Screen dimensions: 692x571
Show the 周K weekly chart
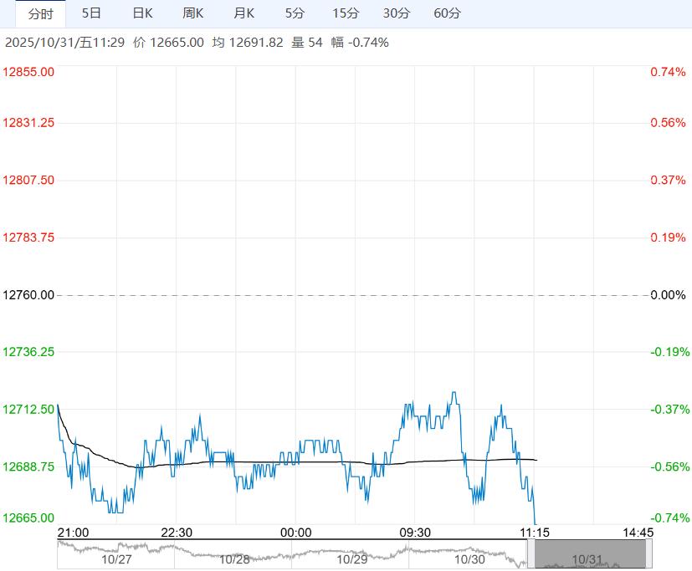point(193,13)
